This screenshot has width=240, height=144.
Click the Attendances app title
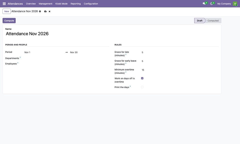point(15,4)
